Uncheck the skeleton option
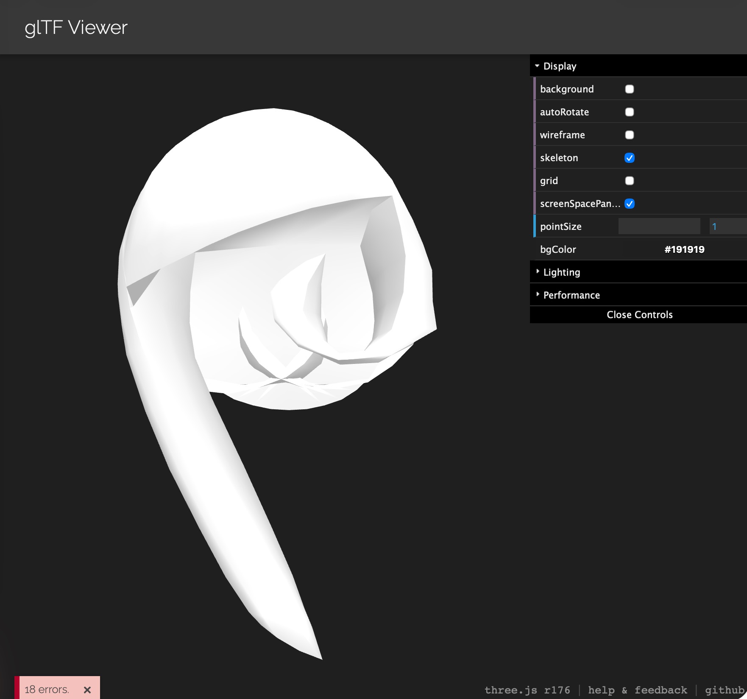This screenshot has height=699, width=747. [x=630, y=158]
